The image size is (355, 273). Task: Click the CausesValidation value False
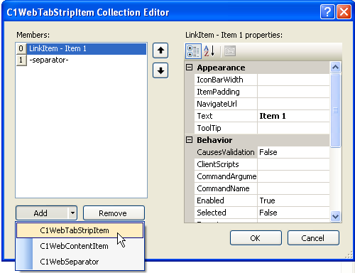(293, 152)
